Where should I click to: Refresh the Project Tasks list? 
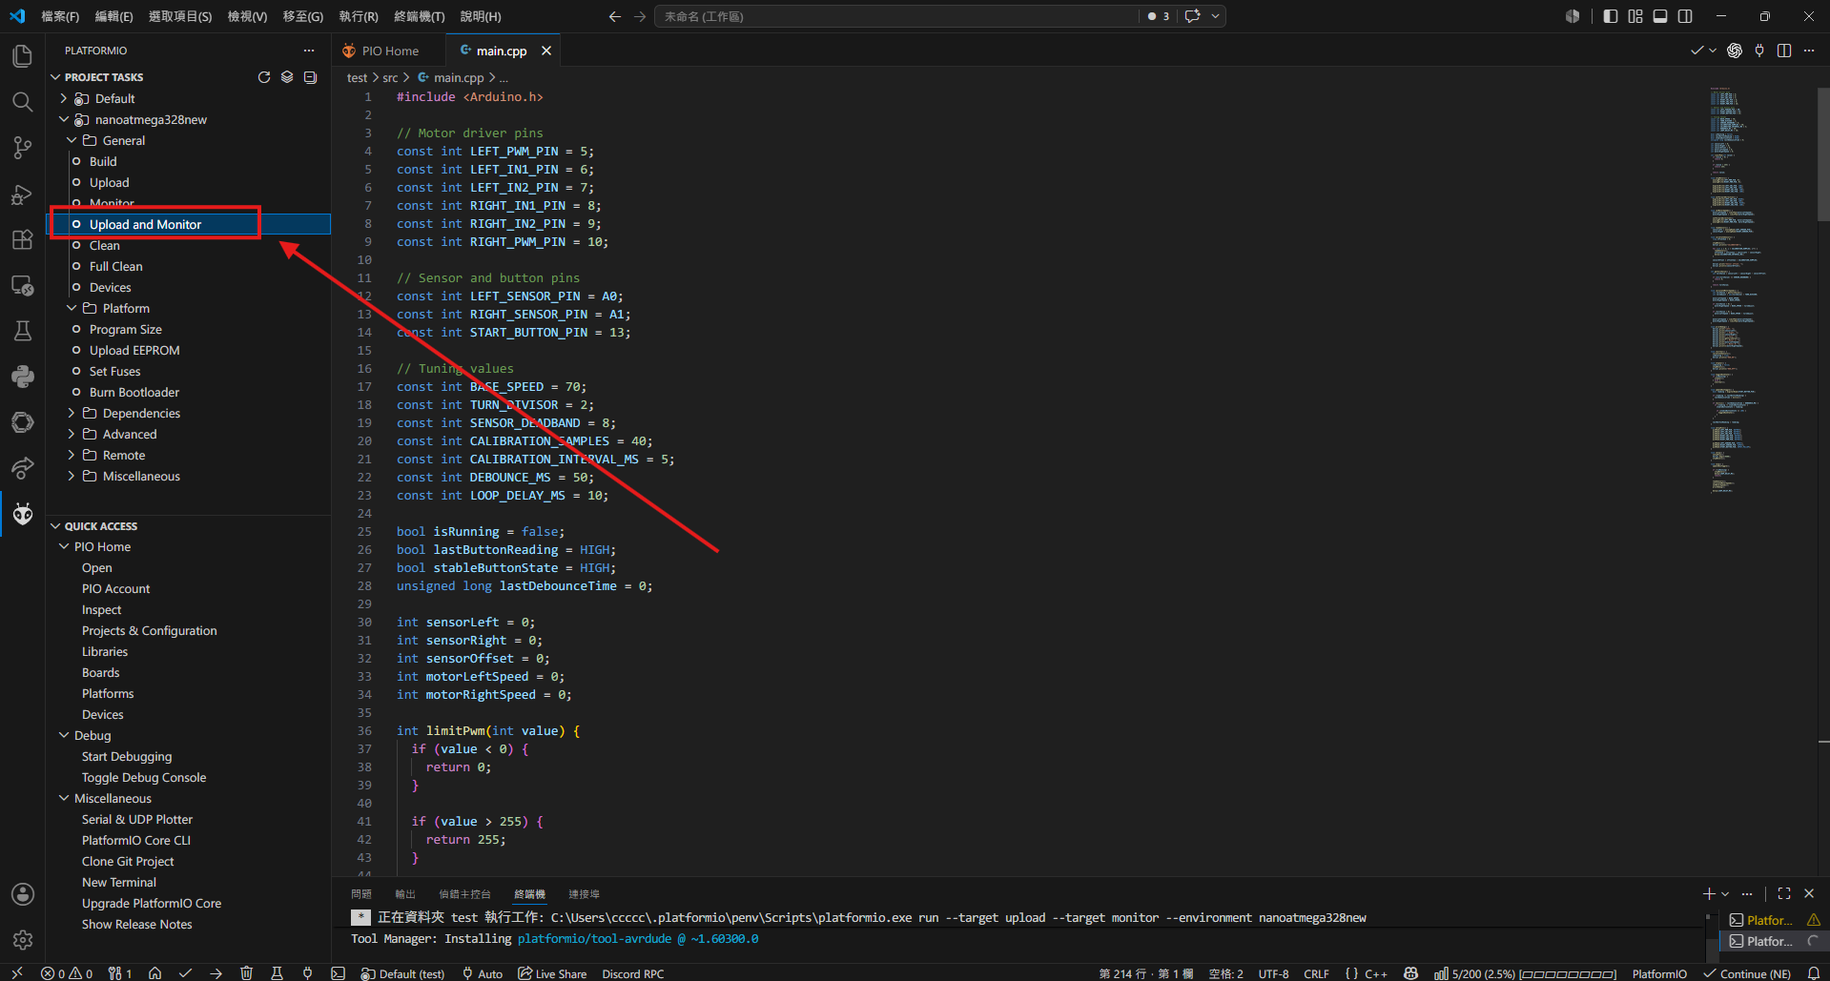[x=264, y=77]
